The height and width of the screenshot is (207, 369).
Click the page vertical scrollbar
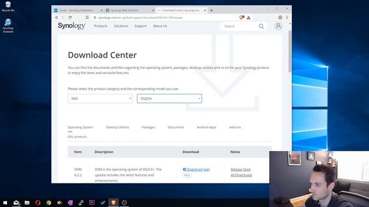click(290, 51)
